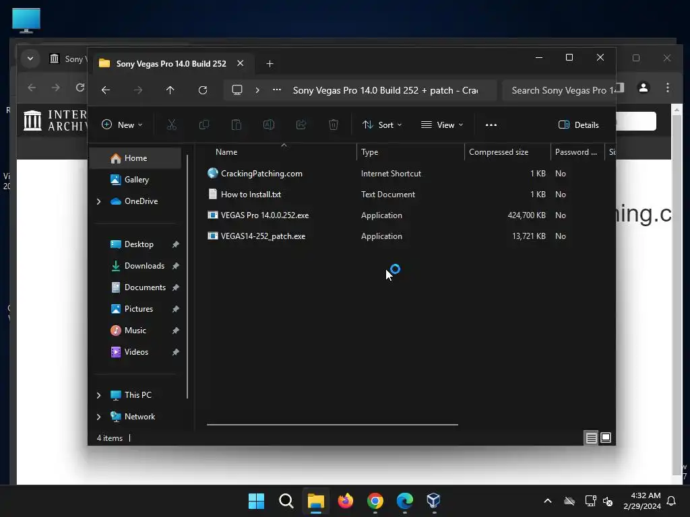Open the Sort dropdown

tap(382, 125)
